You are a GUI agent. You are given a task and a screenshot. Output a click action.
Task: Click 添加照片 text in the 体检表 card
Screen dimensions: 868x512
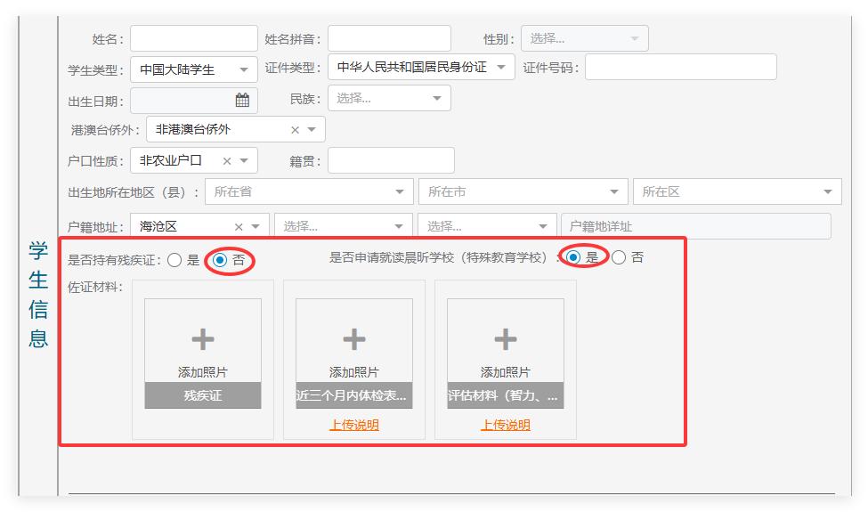tap(354, 372)
